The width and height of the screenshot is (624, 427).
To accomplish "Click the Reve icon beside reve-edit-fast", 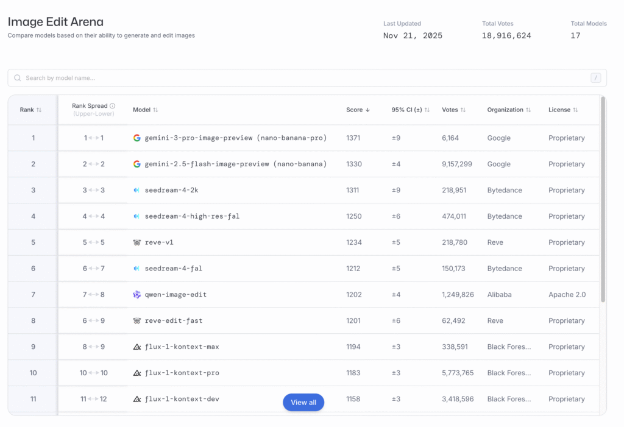I will (137, 321).
